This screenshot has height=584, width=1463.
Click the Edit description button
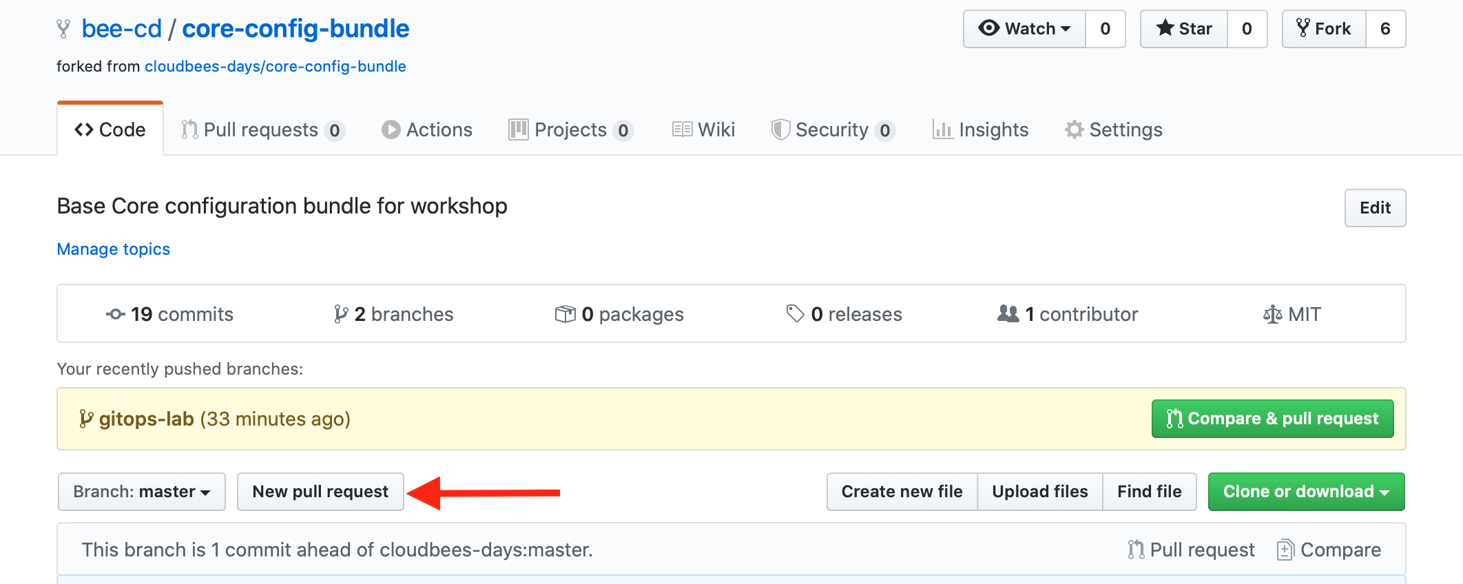pyautogui.click(x=1375, y=208)
